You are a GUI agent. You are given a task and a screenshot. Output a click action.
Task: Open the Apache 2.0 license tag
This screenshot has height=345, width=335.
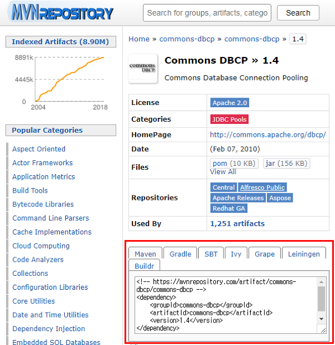[x=229, y=103]
